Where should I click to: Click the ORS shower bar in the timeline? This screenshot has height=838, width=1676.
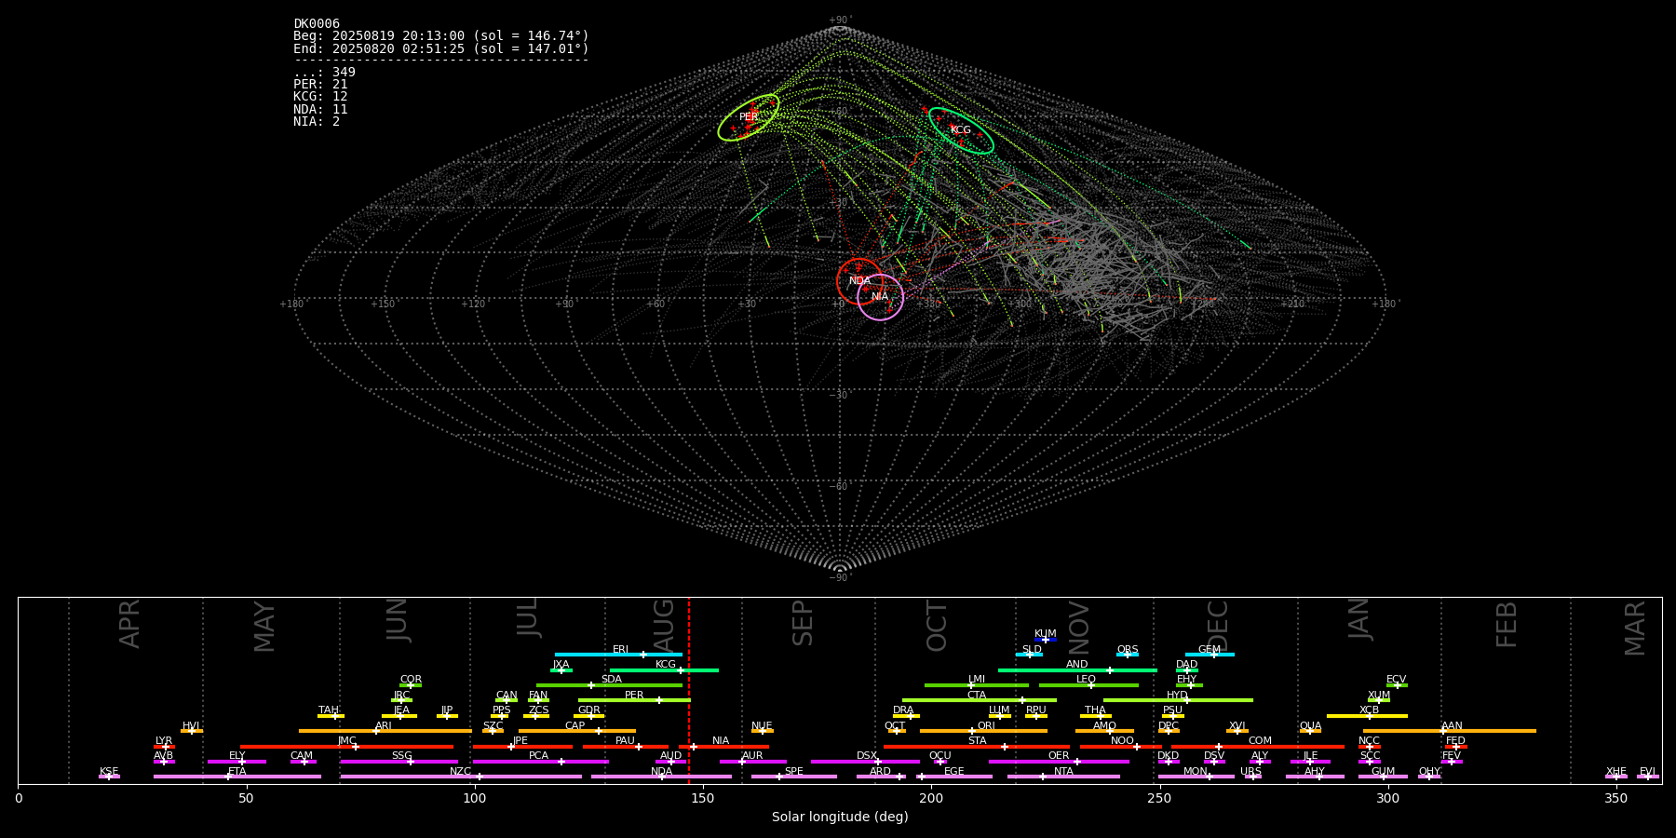pyautogui.click(x=1128, y=655)
